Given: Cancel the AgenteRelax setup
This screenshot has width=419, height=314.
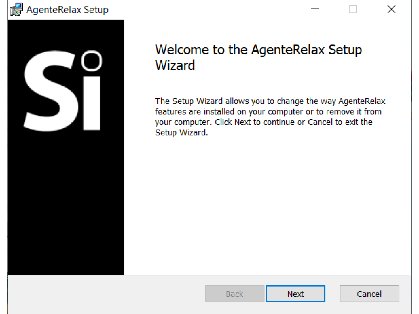Looking at the screenshot, I should pyautogui.click(x=369, y=294).
